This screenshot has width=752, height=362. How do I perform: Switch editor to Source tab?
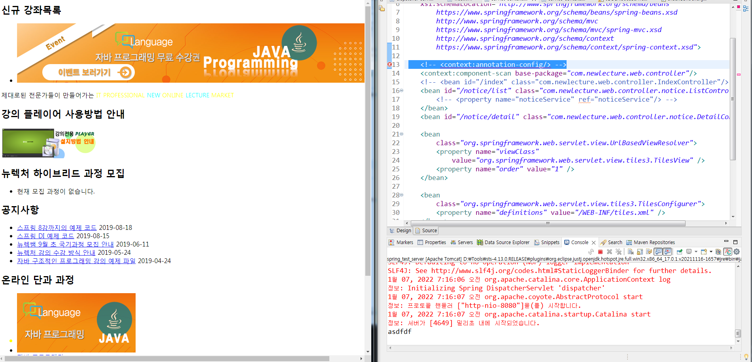point(426,231)
